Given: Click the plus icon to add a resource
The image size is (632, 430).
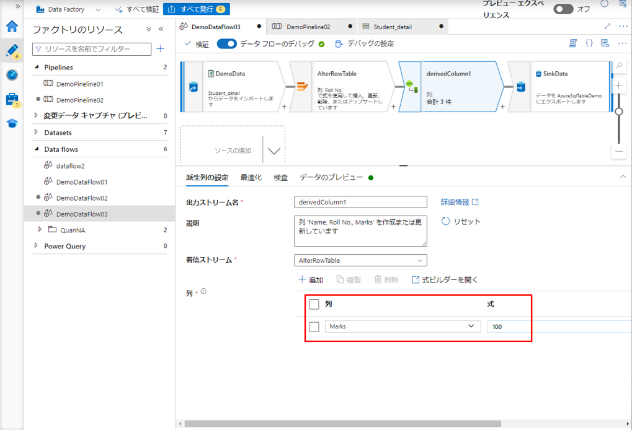Looking at the screenshot, I should coord(161,49).
